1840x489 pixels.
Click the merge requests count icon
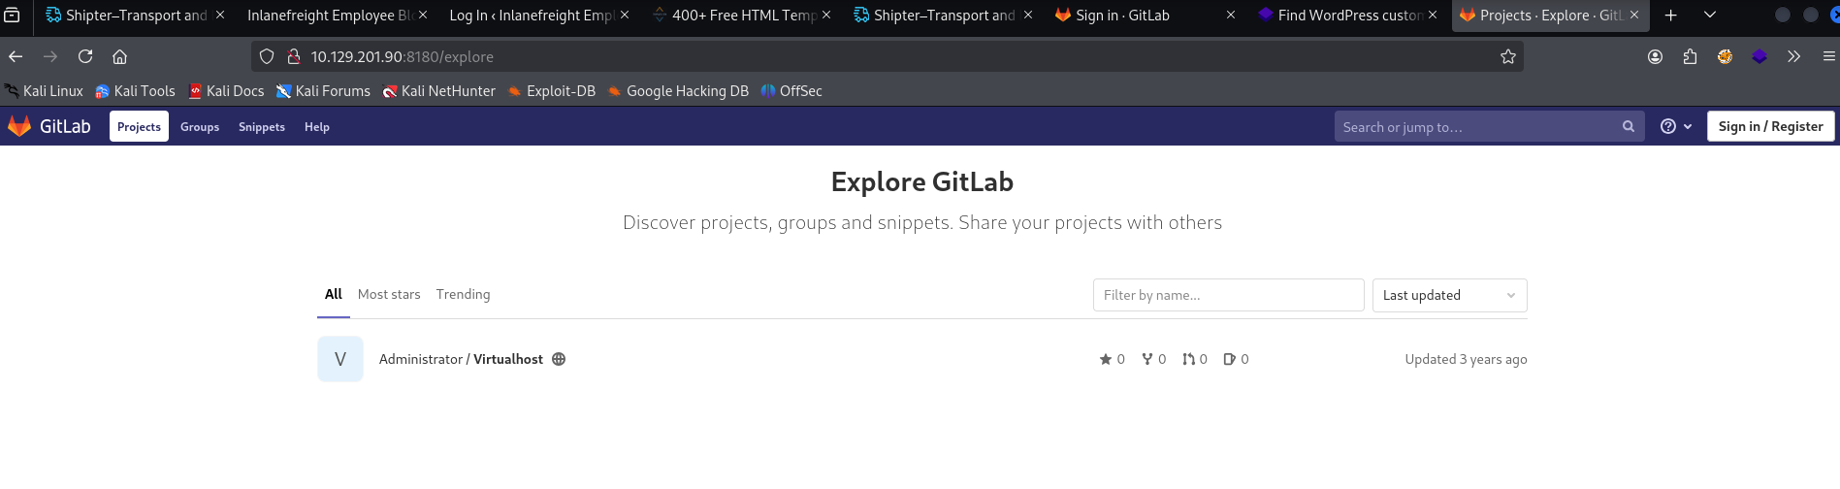pyautogui.click(x=1188, y=359)
